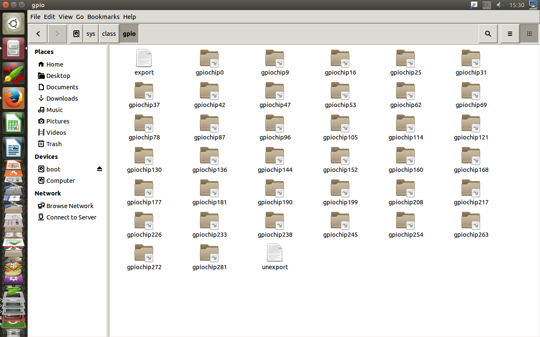Click the search magnifier button
540x337 pixels.
coord(488,34)
